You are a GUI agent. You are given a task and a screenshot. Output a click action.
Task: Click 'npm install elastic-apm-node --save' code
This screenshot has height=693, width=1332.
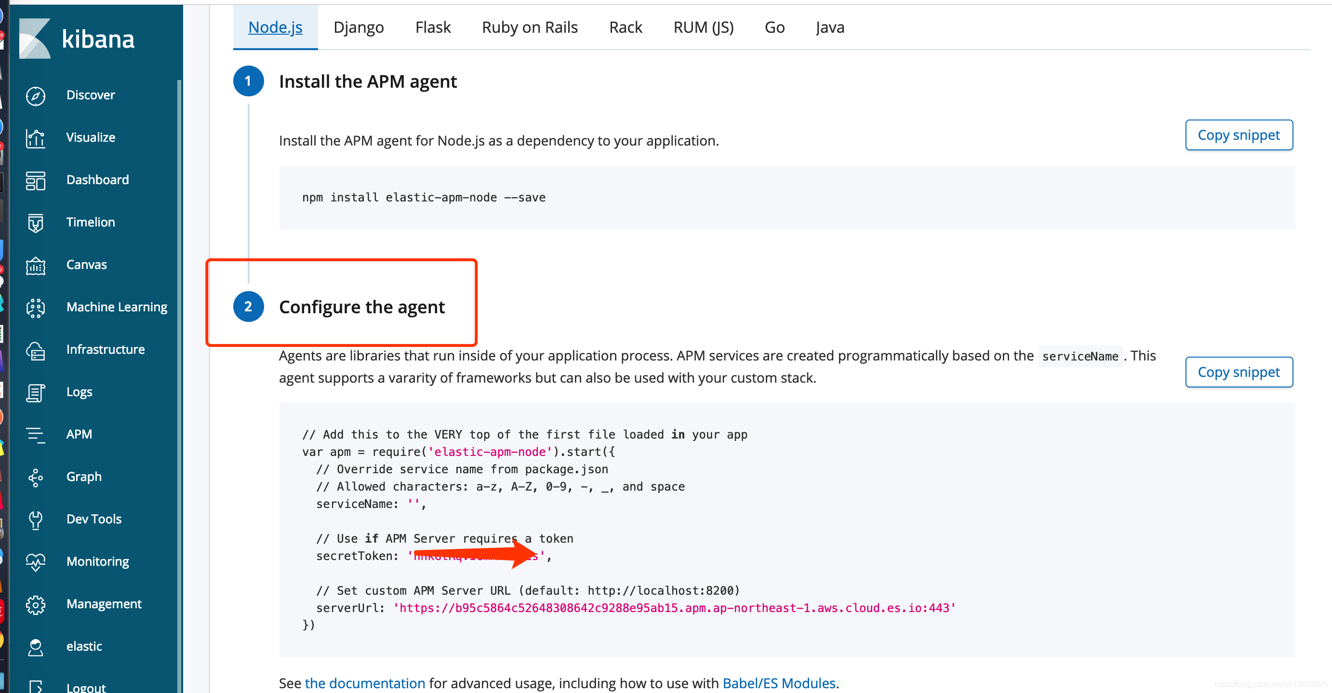(424, 198)
